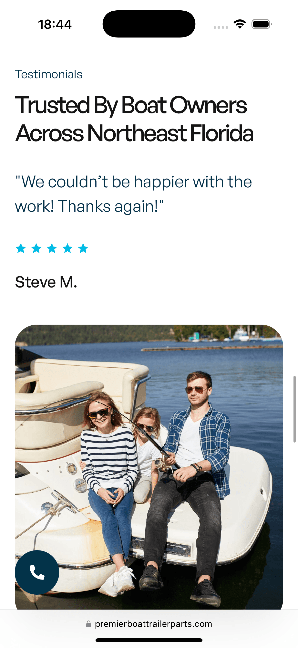298x648 pixels.
Task: Tap the Testimonials section label
Action: click(x=49, y=74)
